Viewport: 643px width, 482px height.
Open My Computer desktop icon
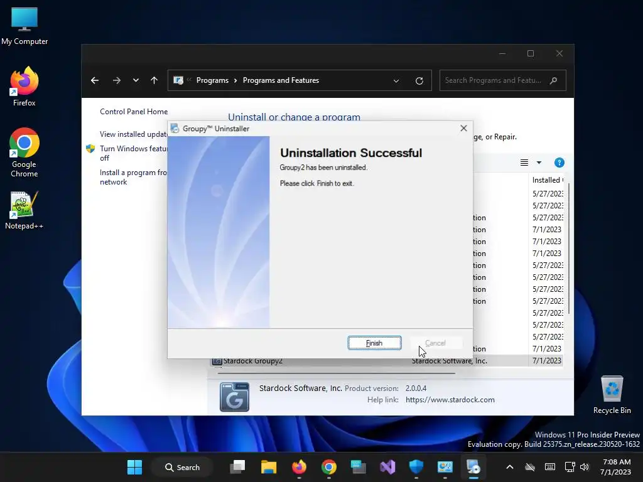coord(24,26)
